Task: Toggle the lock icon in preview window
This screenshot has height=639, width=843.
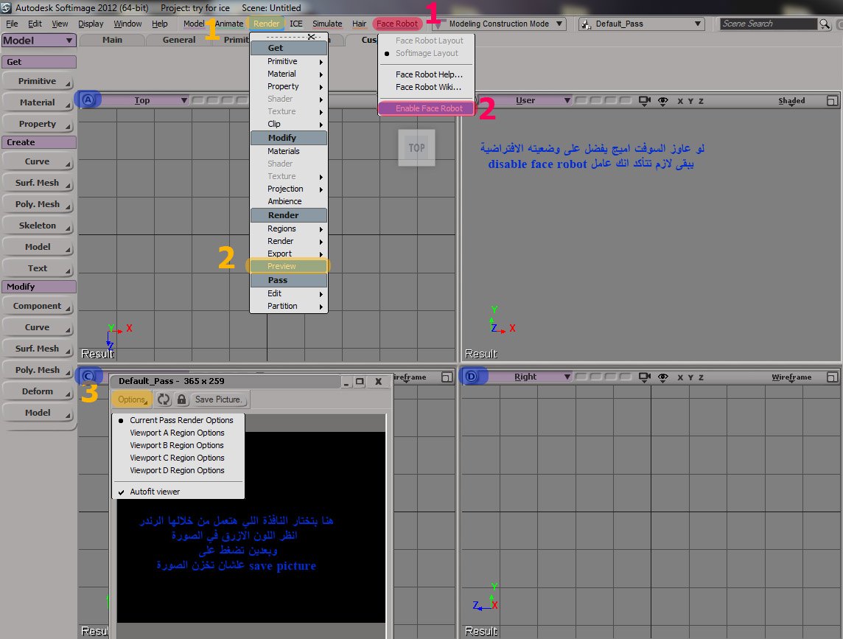Action: (x=182, y=399)
